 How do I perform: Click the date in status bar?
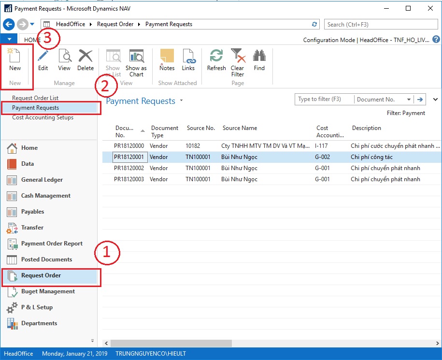[x=75, y=354]
